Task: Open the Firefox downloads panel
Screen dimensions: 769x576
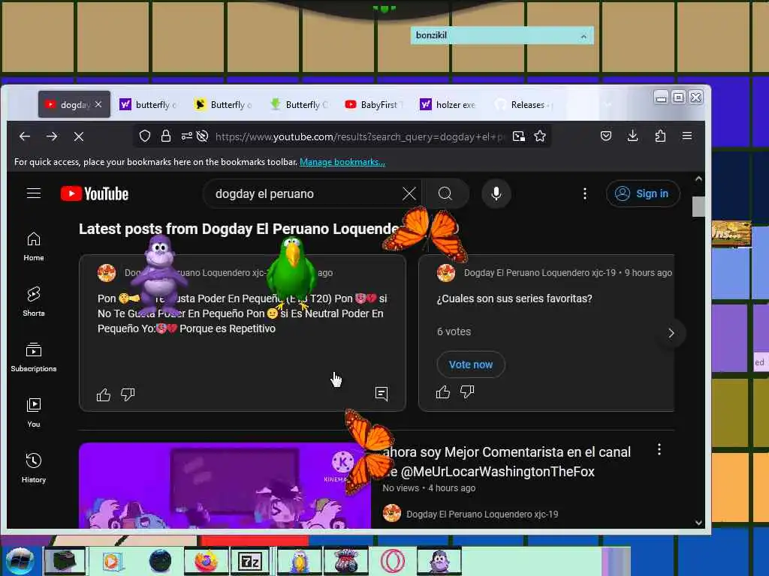Action: tap(632, 136)
